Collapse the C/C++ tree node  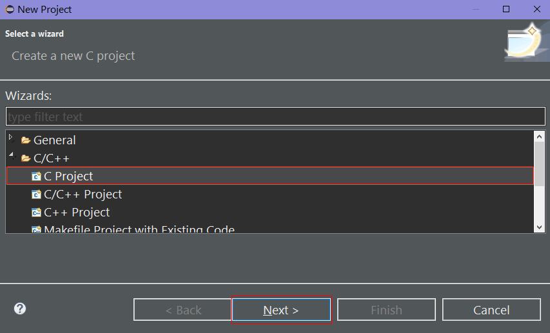coord(12,155)
